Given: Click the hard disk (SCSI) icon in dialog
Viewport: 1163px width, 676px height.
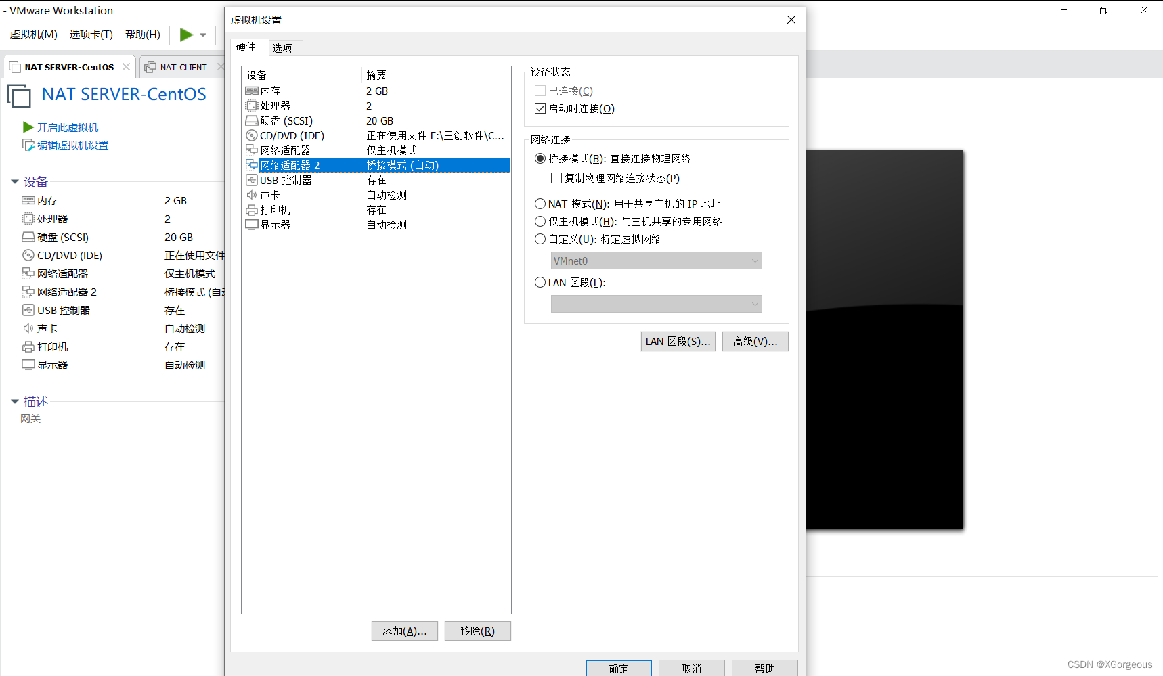Looking at the screenshot, I should 252,120.
